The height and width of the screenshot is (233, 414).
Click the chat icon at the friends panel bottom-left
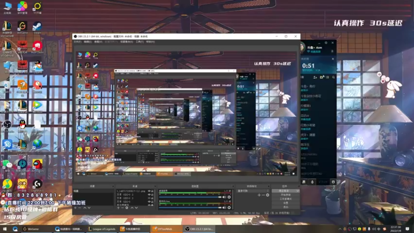tap(304, 182)
